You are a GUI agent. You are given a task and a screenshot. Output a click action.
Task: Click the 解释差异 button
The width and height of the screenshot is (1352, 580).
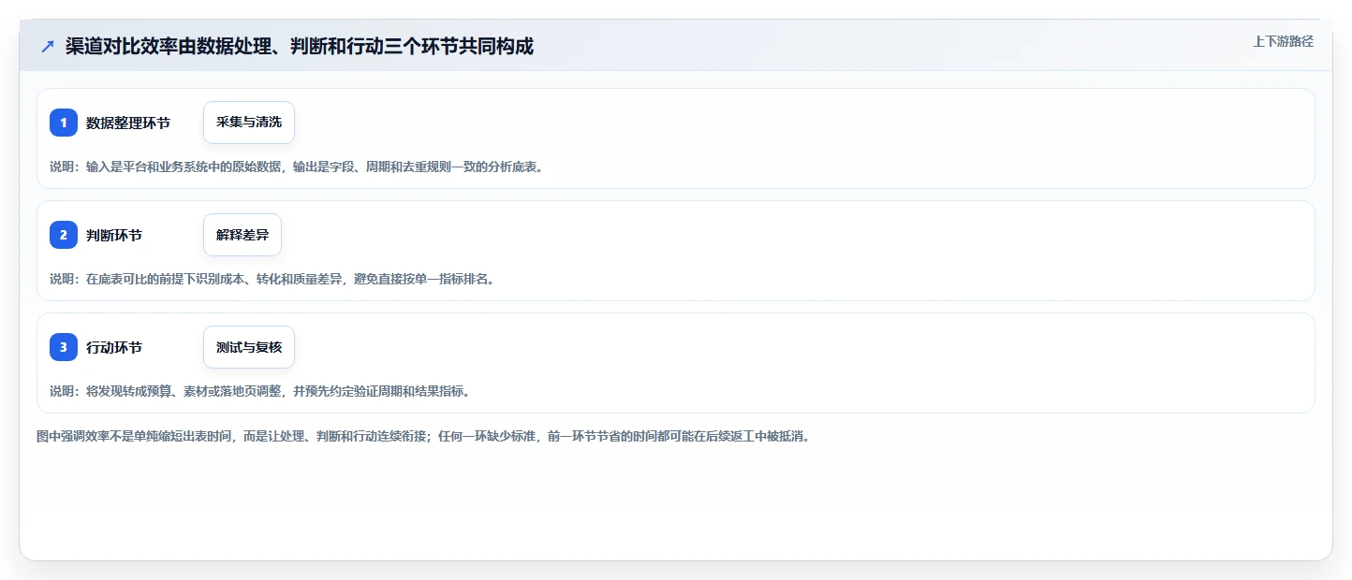242,235
